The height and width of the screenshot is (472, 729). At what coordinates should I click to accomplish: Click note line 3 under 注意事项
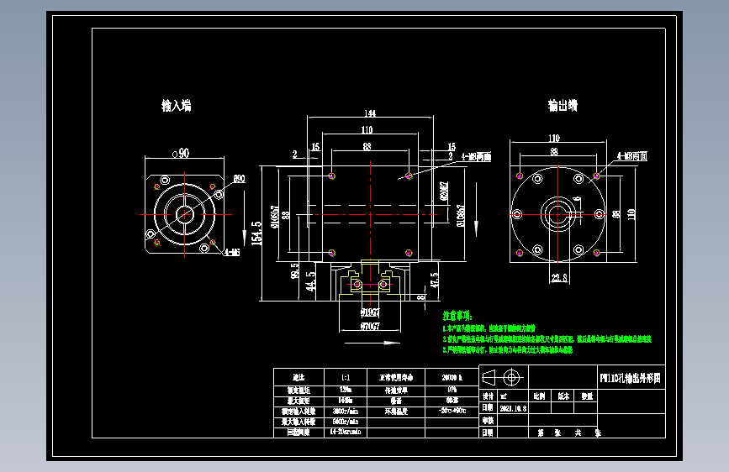(x=508, y=350)
